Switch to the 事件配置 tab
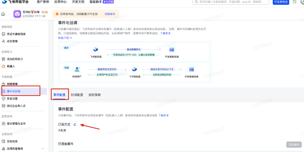The image size is (304, 152). (59, 95)
